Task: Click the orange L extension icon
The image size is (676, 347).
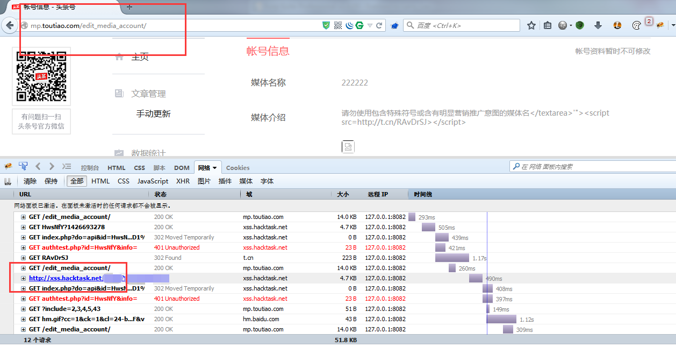Action: tap(618, 25)
